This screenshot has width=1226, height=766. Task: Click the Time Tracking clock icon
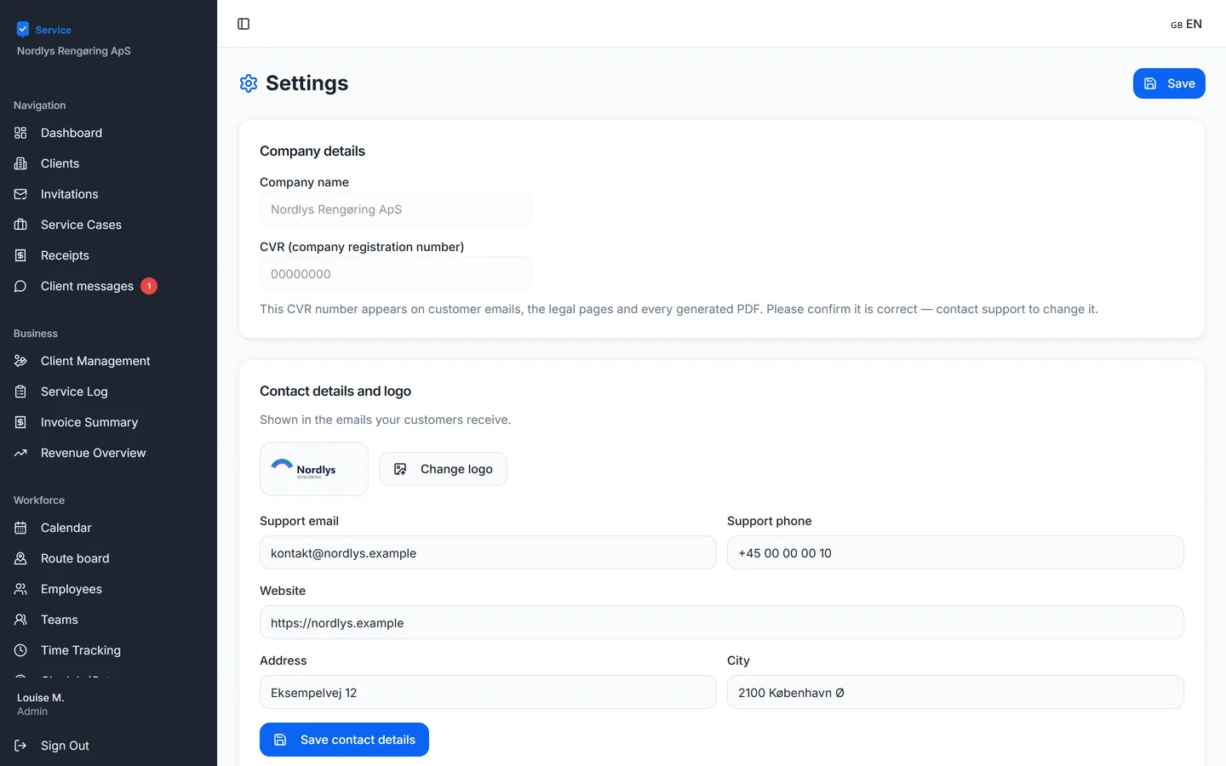coord(20,650)
